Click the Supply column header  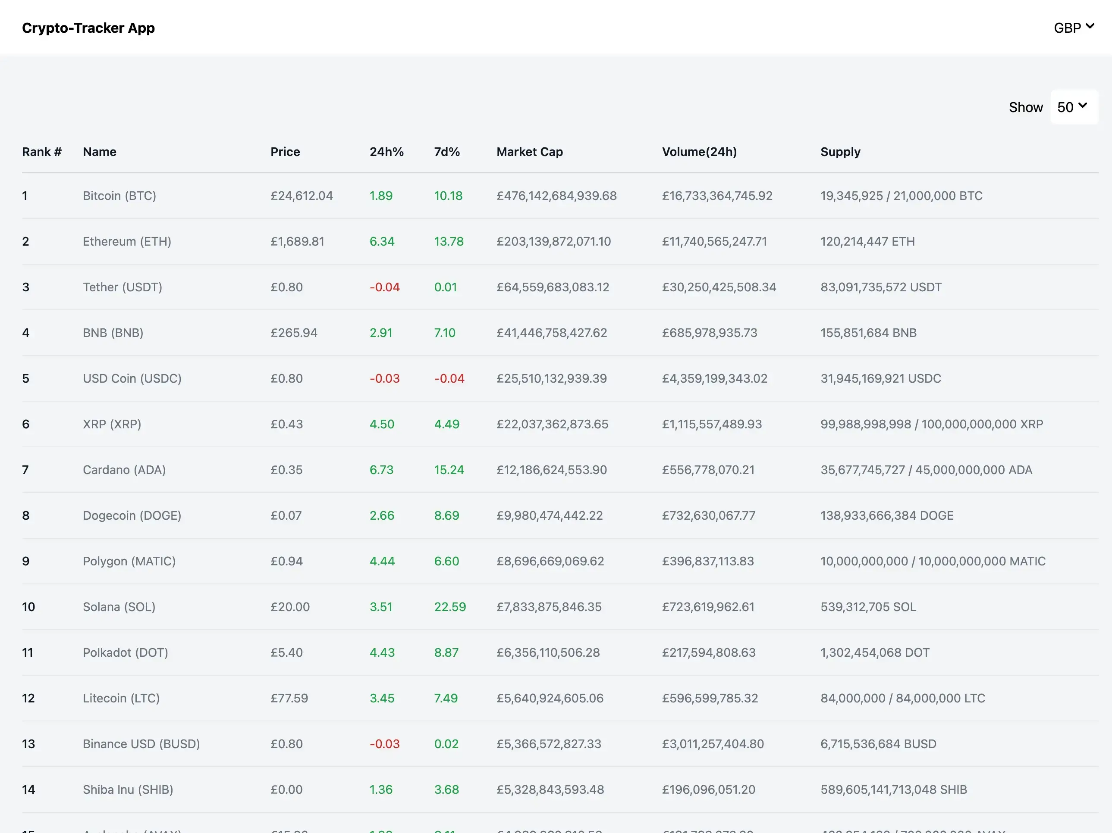point(840,152)
